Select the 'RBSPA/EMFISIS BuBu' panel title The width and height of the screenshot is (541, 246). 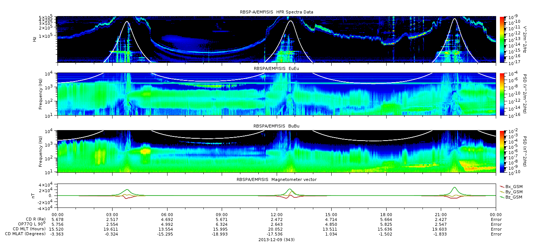point(276,126)
